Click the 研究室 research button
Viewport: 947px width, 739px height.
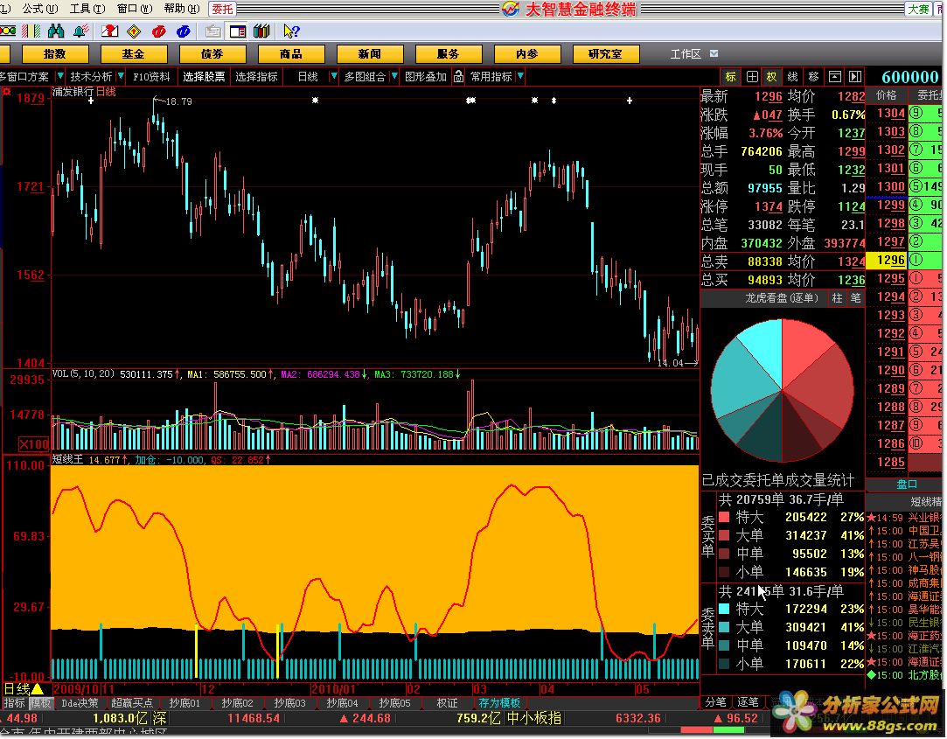point(605,53)
